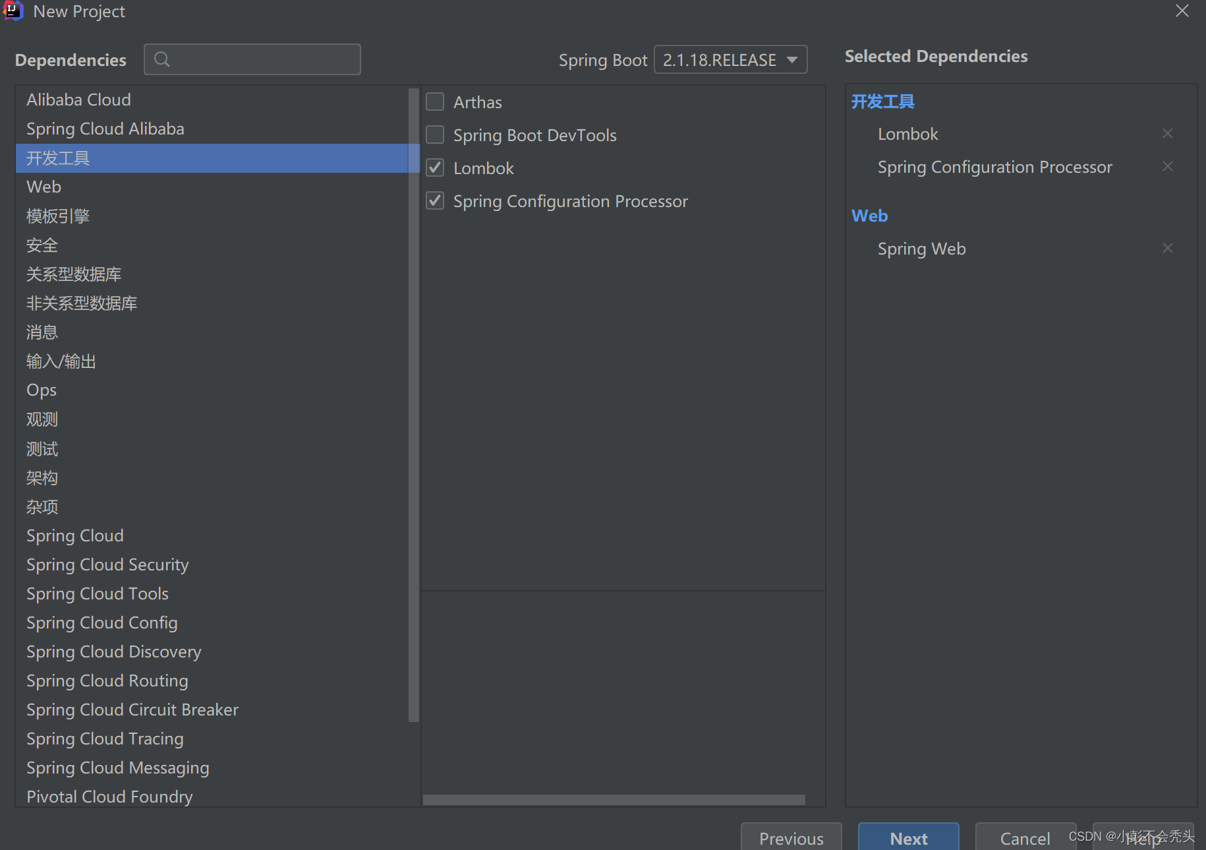Screen dimensions: 1206x850
Task: Select Spring Cloud Discovery category
Action: point(212,652)
